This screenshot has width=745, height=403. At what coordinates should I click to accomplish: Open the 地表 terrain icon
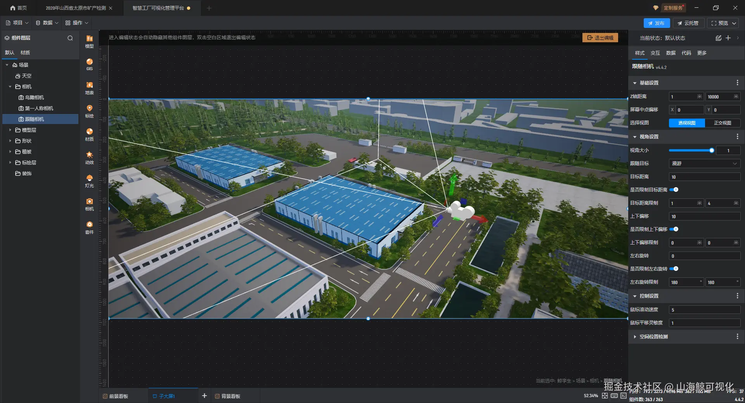pos(89,88)
